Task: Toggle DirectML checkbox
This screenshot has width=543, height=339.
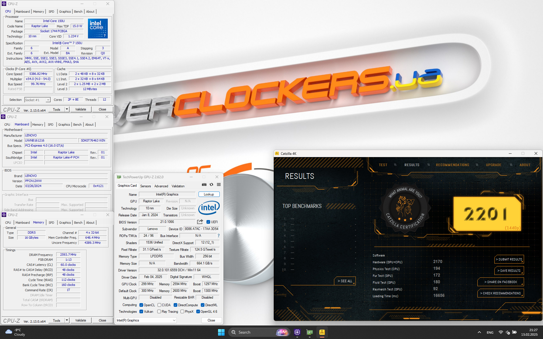Action: (202, 305)
